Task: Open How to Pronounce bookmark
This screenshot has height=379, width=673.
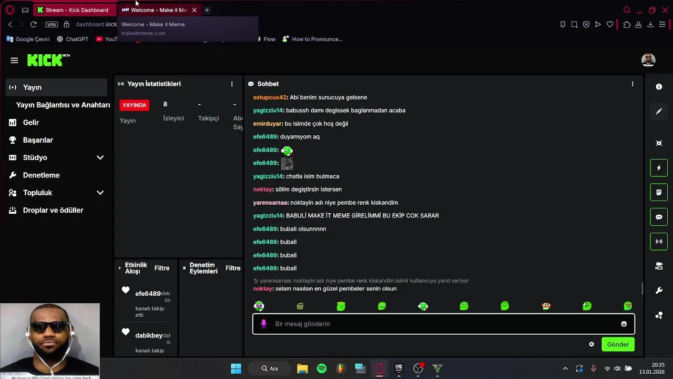Action: [x=313, y=39]
